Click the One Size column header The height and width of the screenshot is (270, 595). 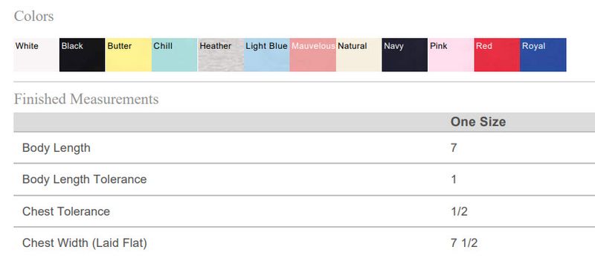point(478,122)
